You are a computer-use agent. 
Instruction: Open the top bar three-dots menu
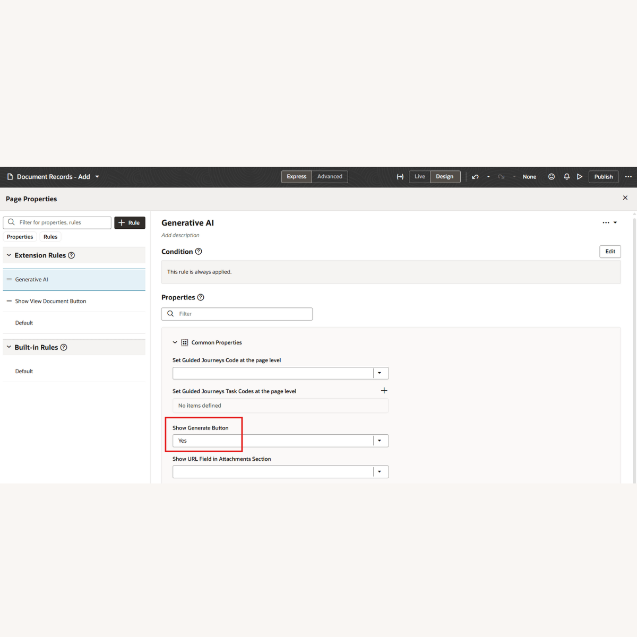[629, 177]
